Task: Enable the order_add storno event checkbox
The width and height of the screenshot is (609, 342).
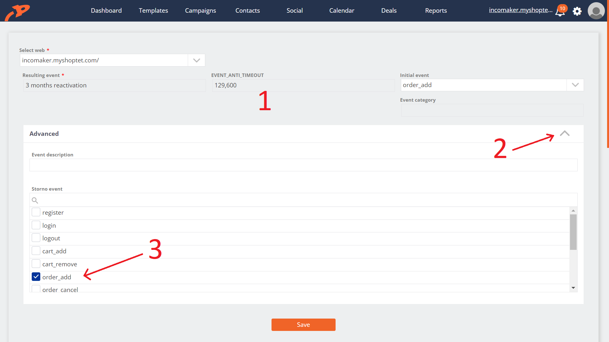Action: click(36, 276)
